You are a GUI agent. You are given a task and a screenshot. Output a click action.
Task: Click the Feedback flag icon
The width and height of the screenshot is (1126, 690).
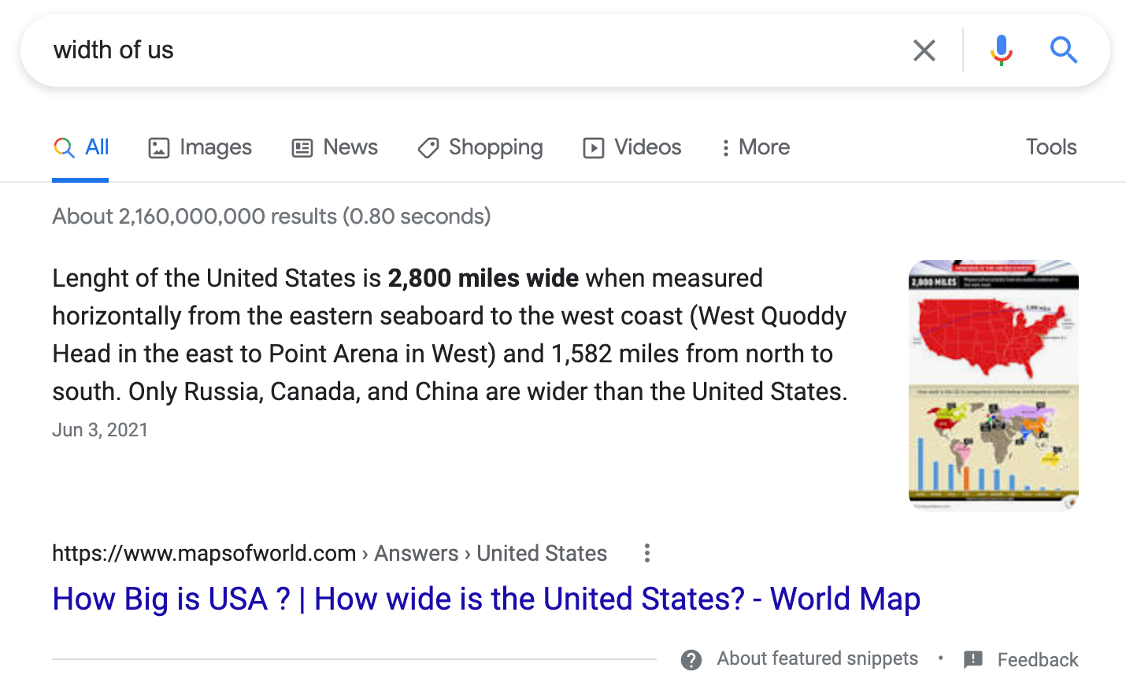[973, 660]
